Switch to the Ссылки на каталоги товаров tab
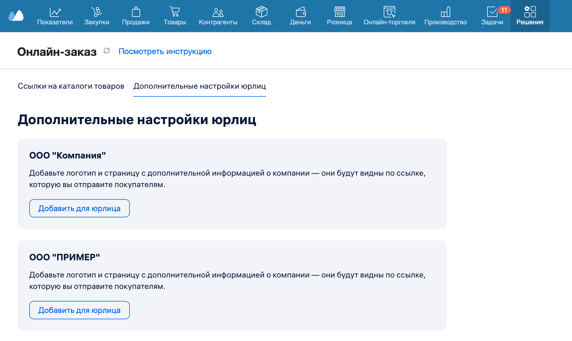572x341 pixels. pos(71,86)
